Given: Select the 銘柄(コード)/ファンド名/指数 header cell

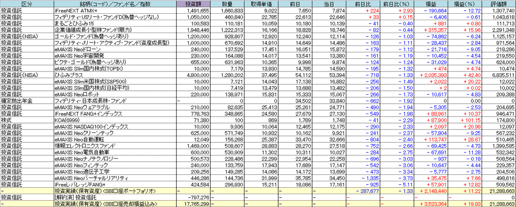Looking at the screenshot, I should pos(114,3).
